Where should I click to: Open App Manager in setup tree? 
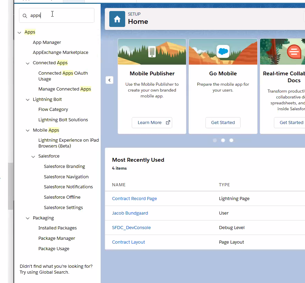coord(47,43)
